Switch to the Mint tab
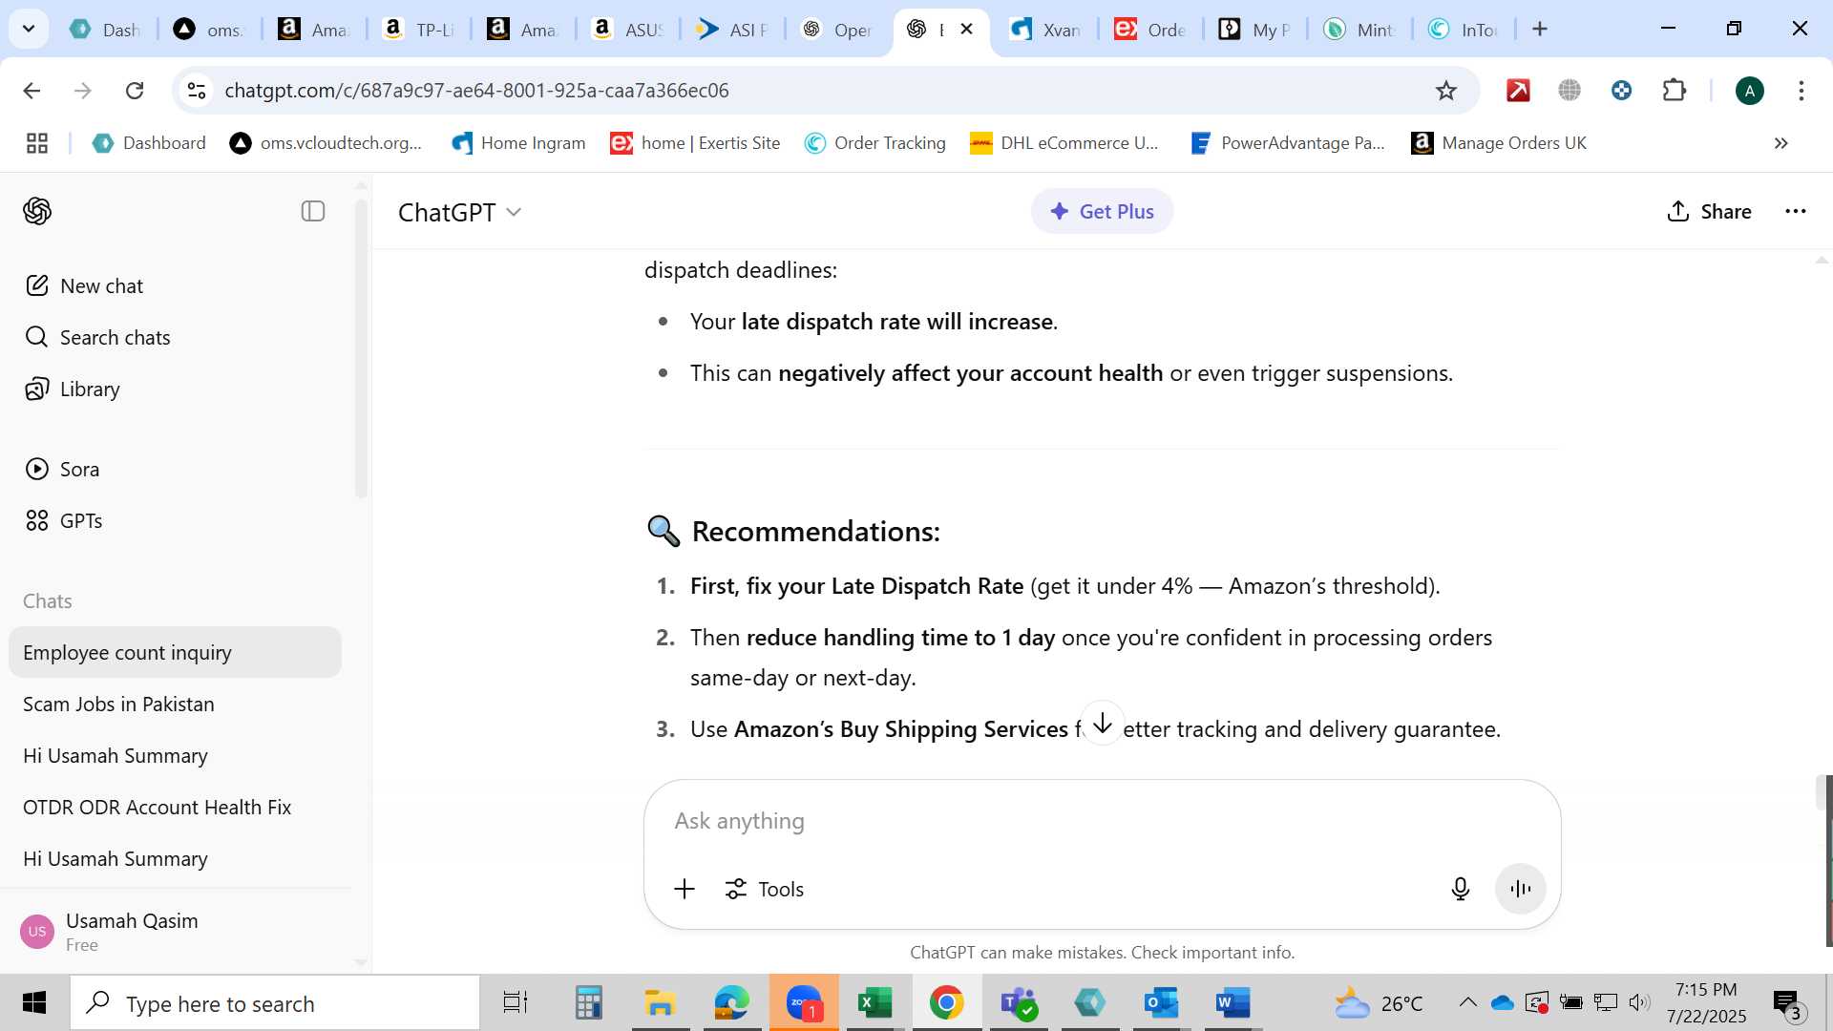Viewport: 1833px width, 1031px height. coord(1359,30)
